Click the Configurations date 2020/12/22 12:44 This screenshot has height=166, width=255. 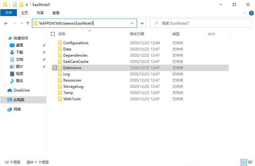[145, 43]
